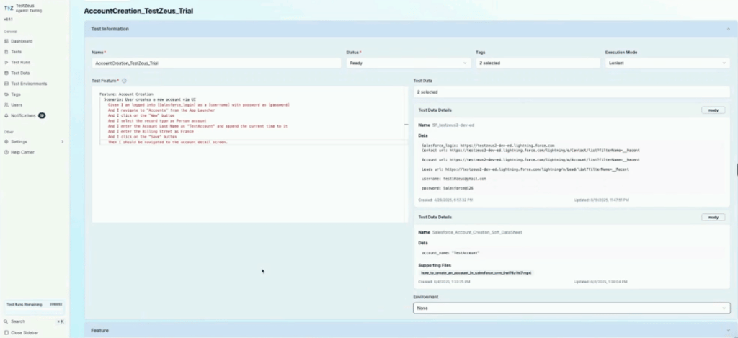Open the Execution Mode Lenient dropdown

[667, 63]
